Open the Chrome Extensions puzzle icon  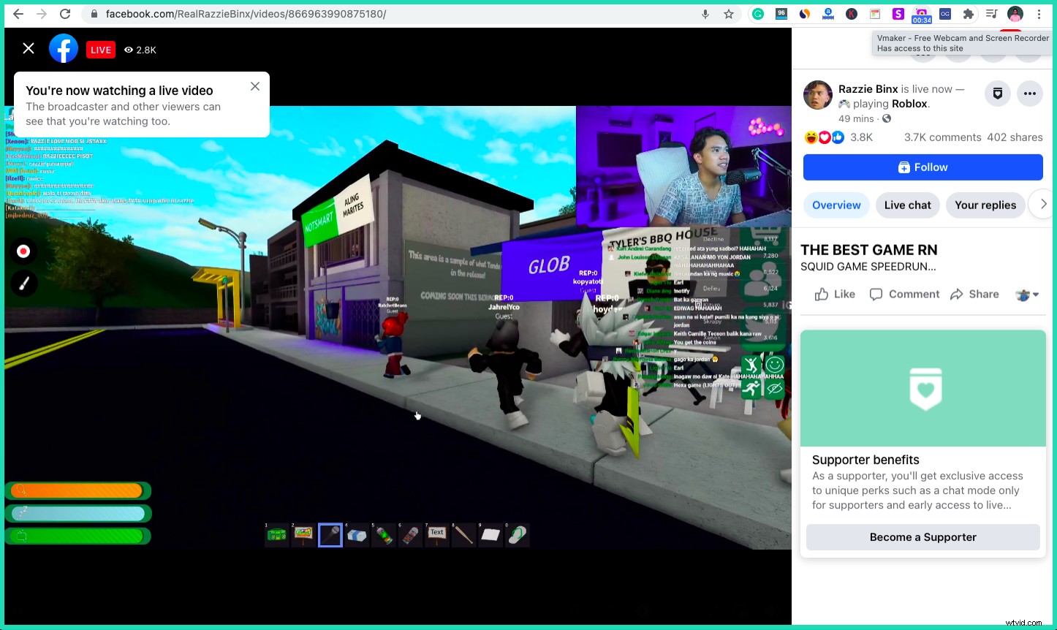pos(969,14)
